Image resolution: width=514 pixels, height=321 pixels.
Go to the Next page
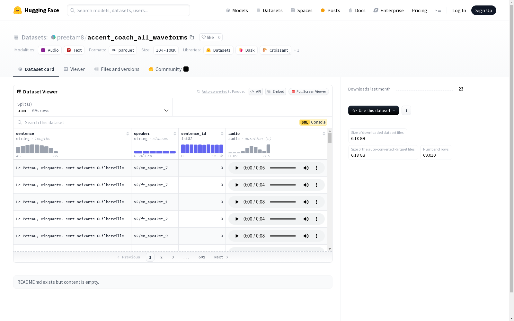coord(221,257)
